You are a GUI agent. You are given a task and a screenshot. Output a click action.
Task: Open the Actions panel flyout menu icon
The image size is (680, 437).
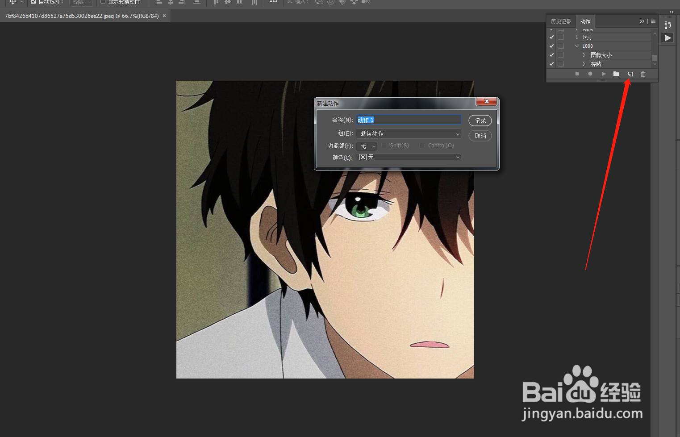click(x=653, y=21)
